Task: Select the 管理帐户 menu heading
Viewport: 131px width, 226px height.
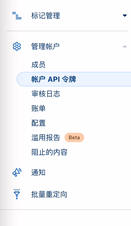Action: tap(45, 46)
